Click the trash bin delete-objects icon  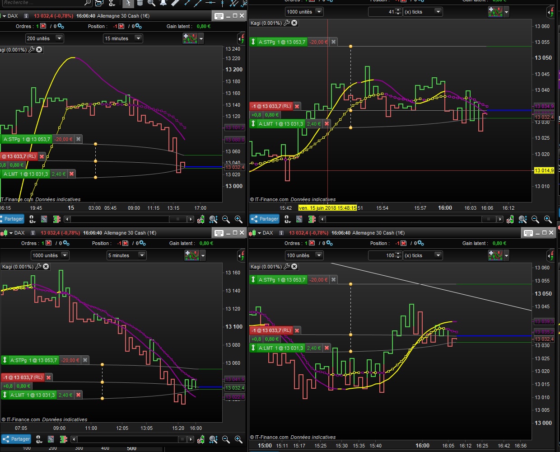tap(140, 3)
